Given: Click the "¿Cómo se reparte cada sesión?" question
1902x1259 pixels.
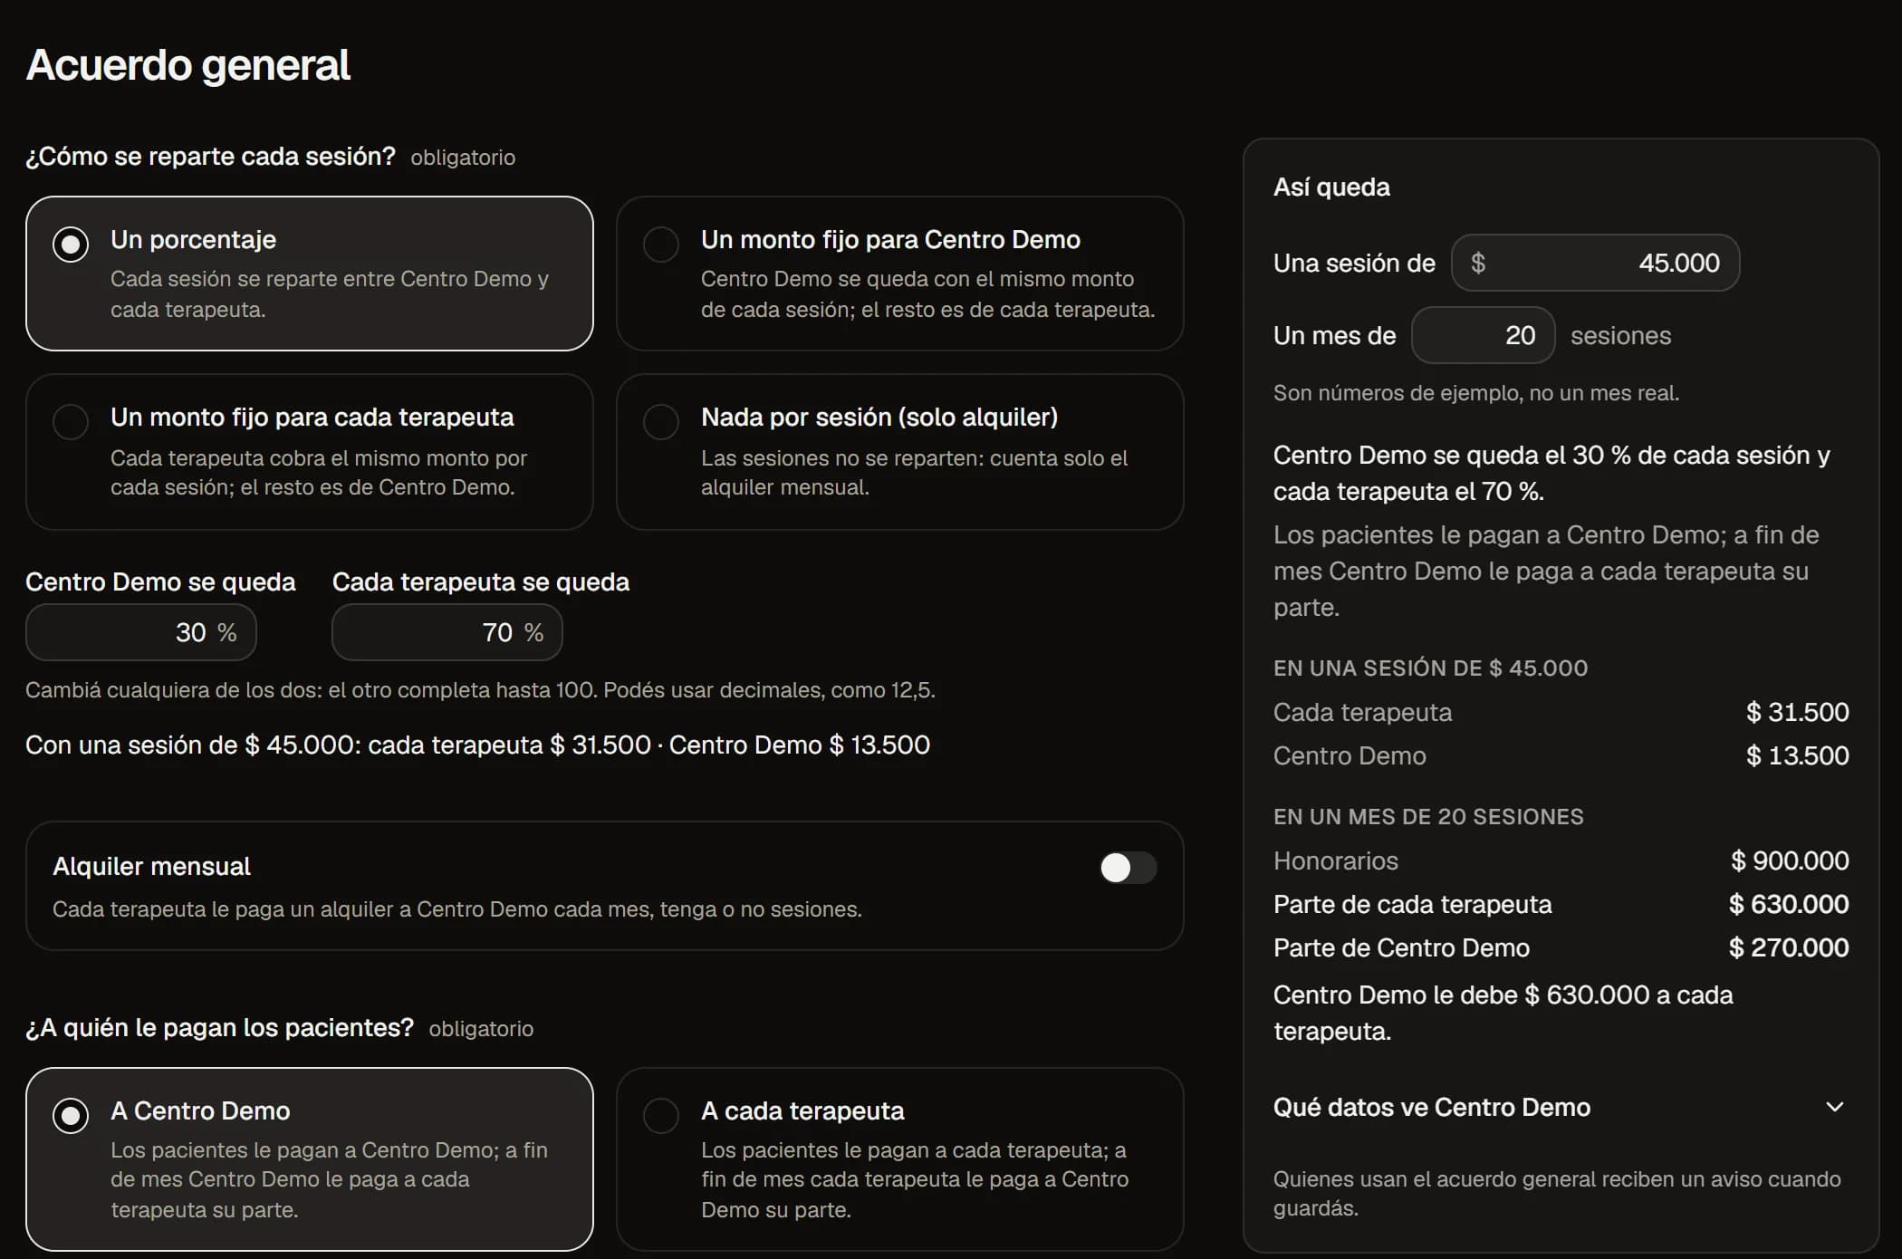Looking at the screenshot, I should pyautogui.click(x=210, y=156).
